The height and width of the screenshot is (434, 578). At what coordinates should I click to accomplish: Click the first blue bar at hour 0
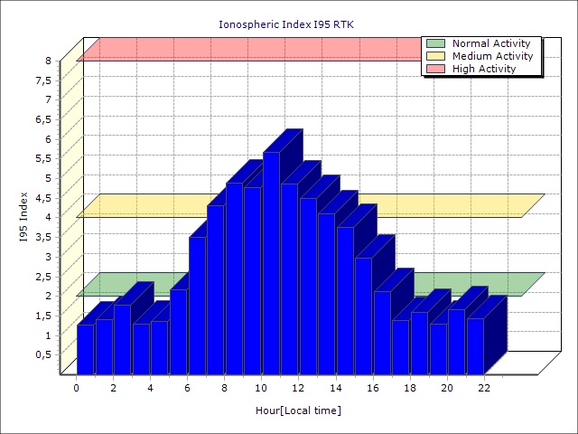click(85, 348)
